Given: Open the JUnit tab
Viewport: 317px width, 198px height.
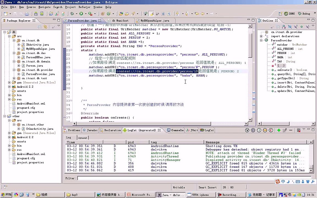Looking at the screenshot, I should (192, 130).
